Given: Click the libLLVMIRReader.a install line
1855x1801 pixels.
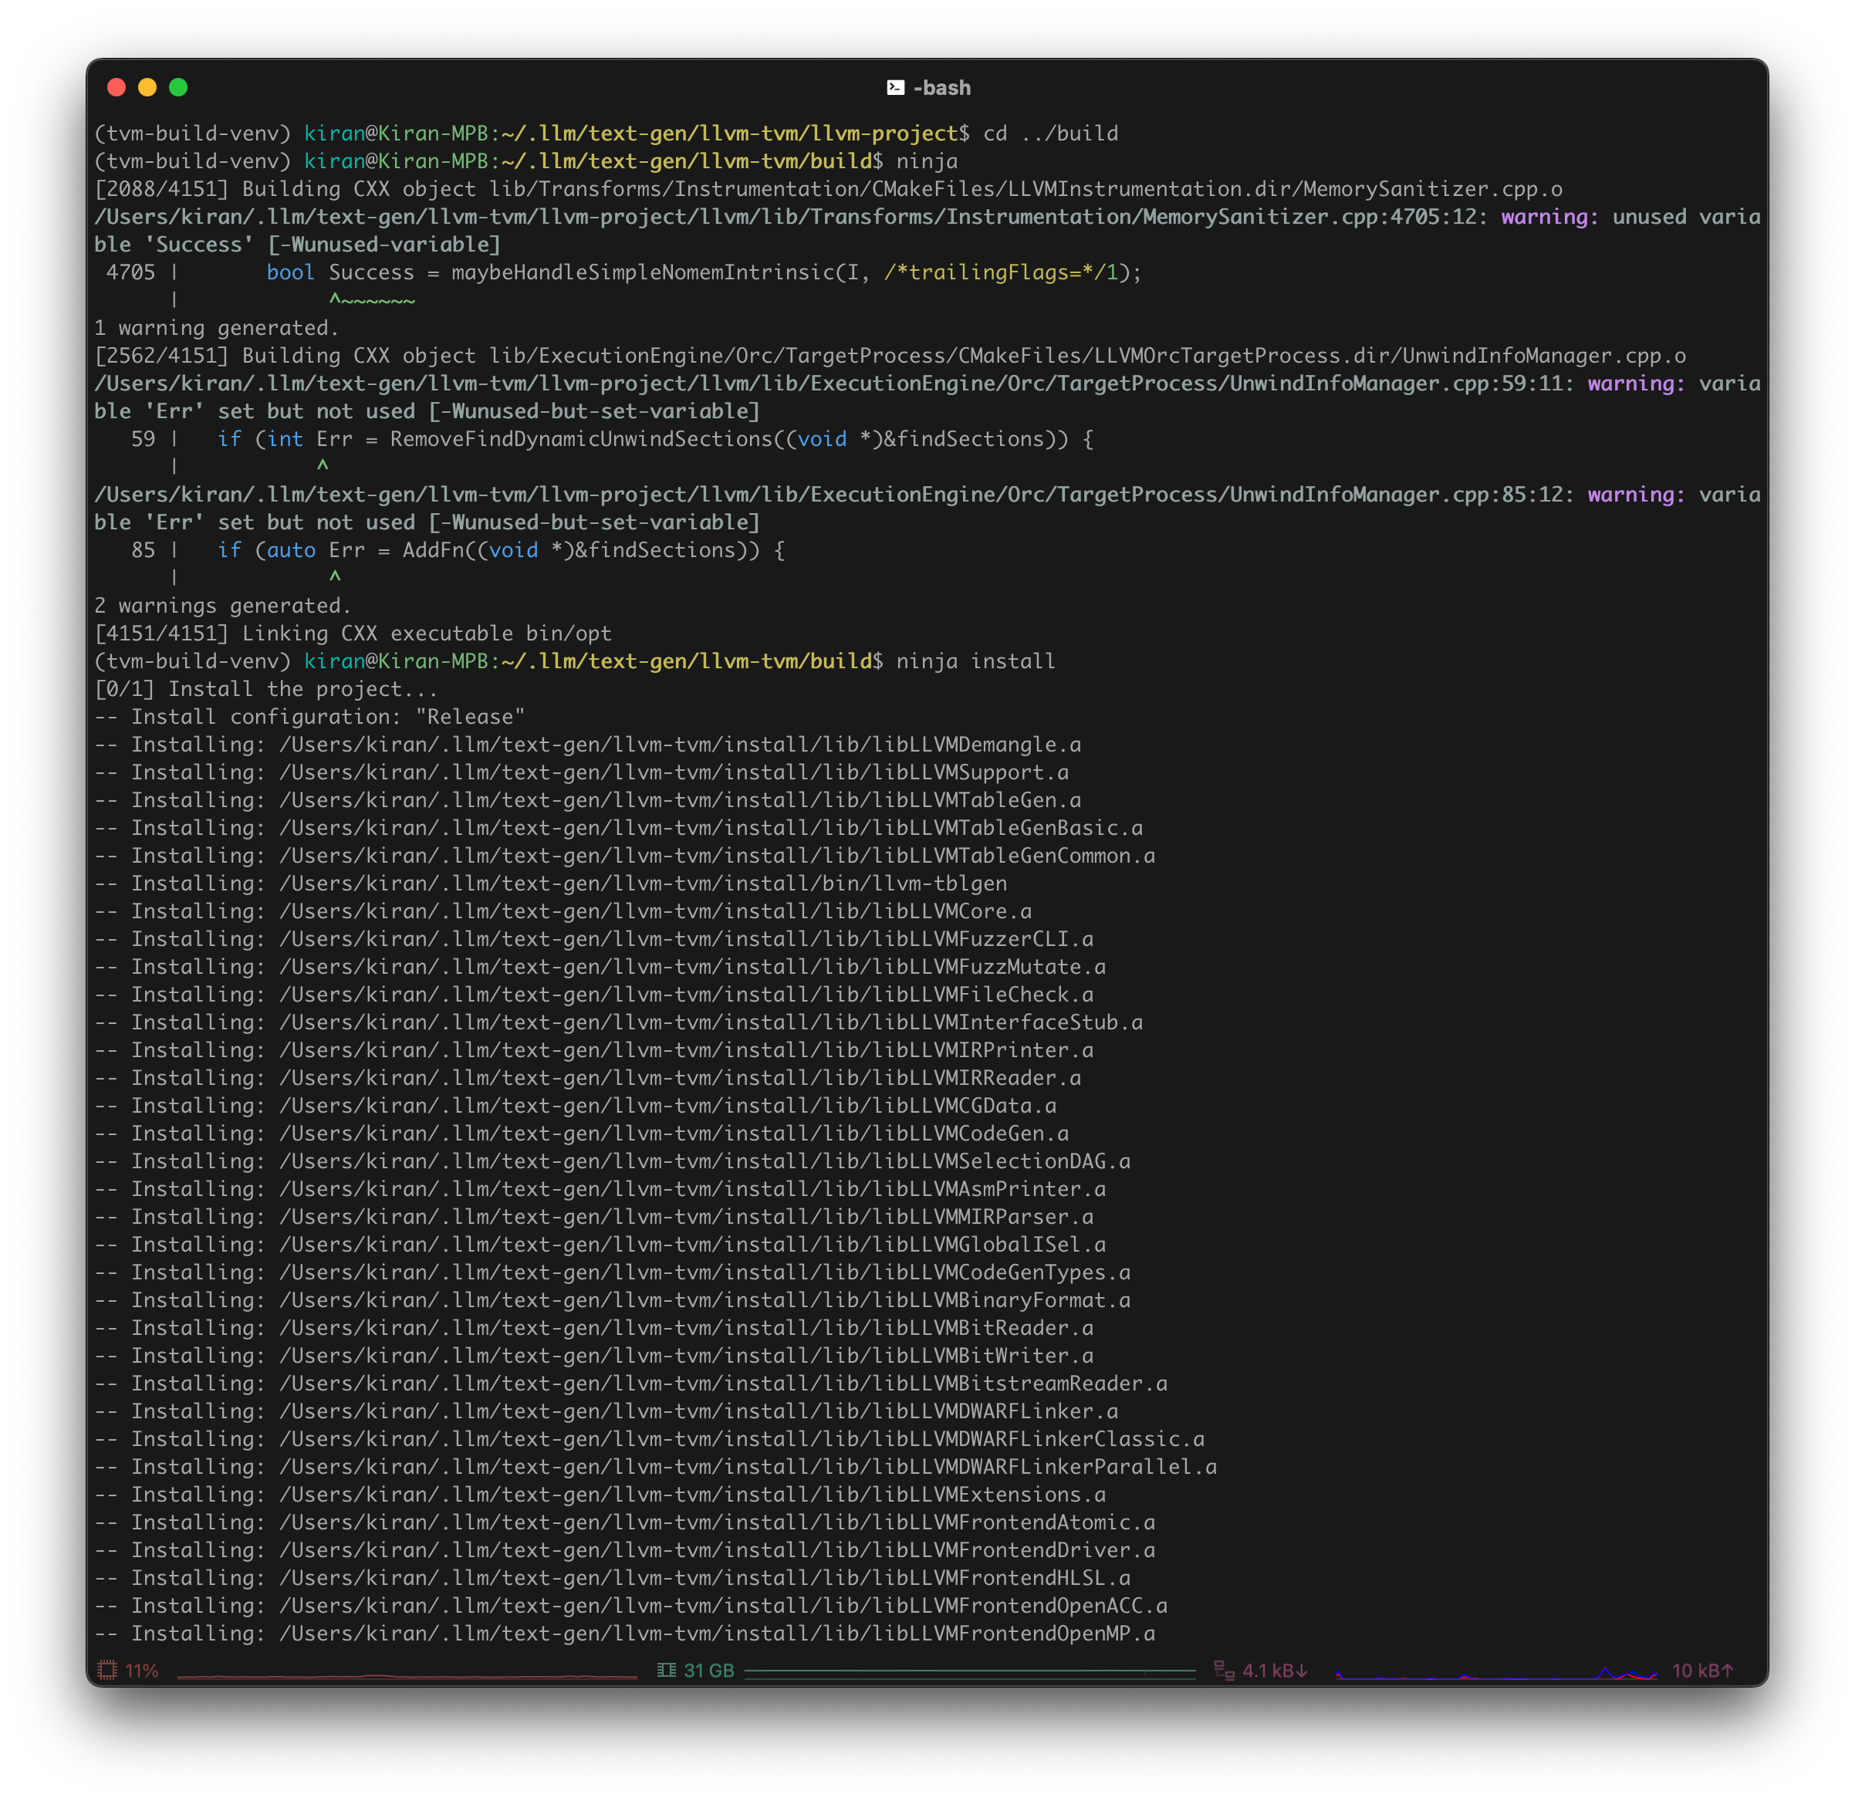Looking at the screenshot, I should [588, 1078].
